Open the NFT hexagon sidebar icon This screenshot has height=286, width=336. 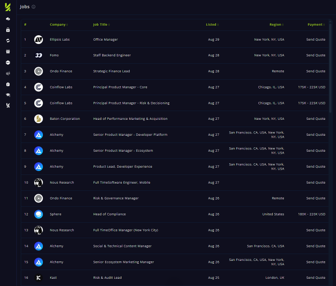(8, 62)
